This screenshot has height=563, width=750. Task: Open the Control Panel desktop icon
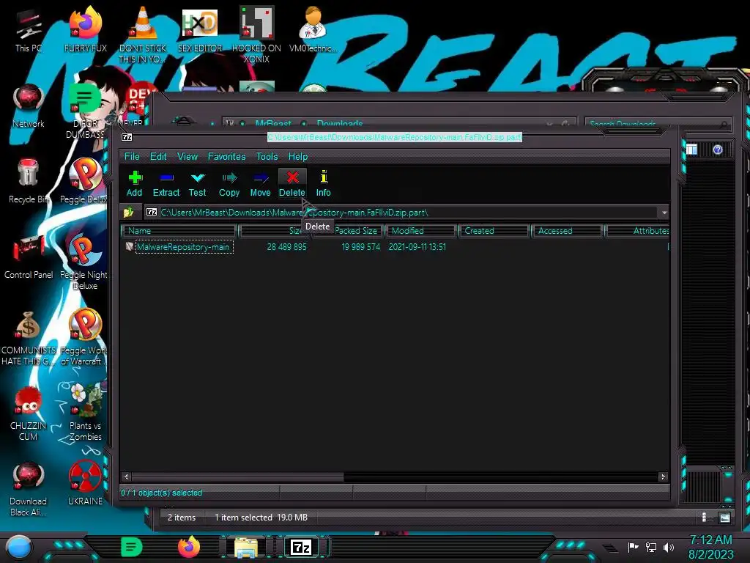29,257
